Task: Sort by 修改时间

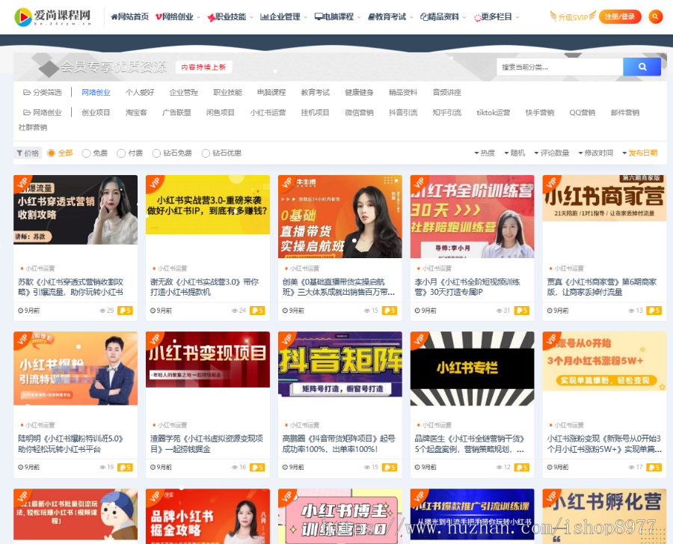Action: [x=596, y=153]
